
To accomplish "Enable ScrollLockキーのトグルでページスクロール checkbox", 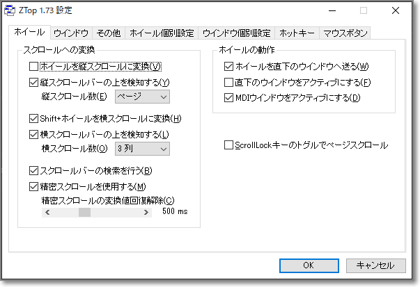I will (x=228, y=145).
